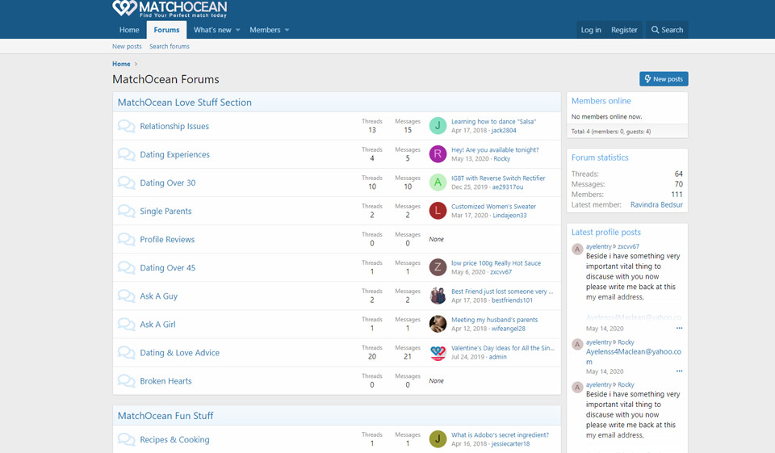775x453 pixels.
Task: Click the Broken Hearts forum chat icon
Action: point(126,381)
